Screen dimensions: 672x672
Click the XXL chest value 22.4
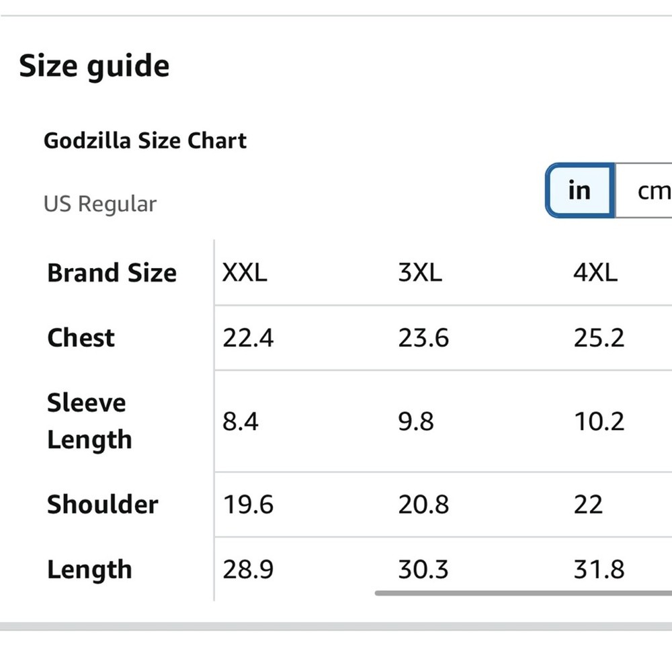248,337
